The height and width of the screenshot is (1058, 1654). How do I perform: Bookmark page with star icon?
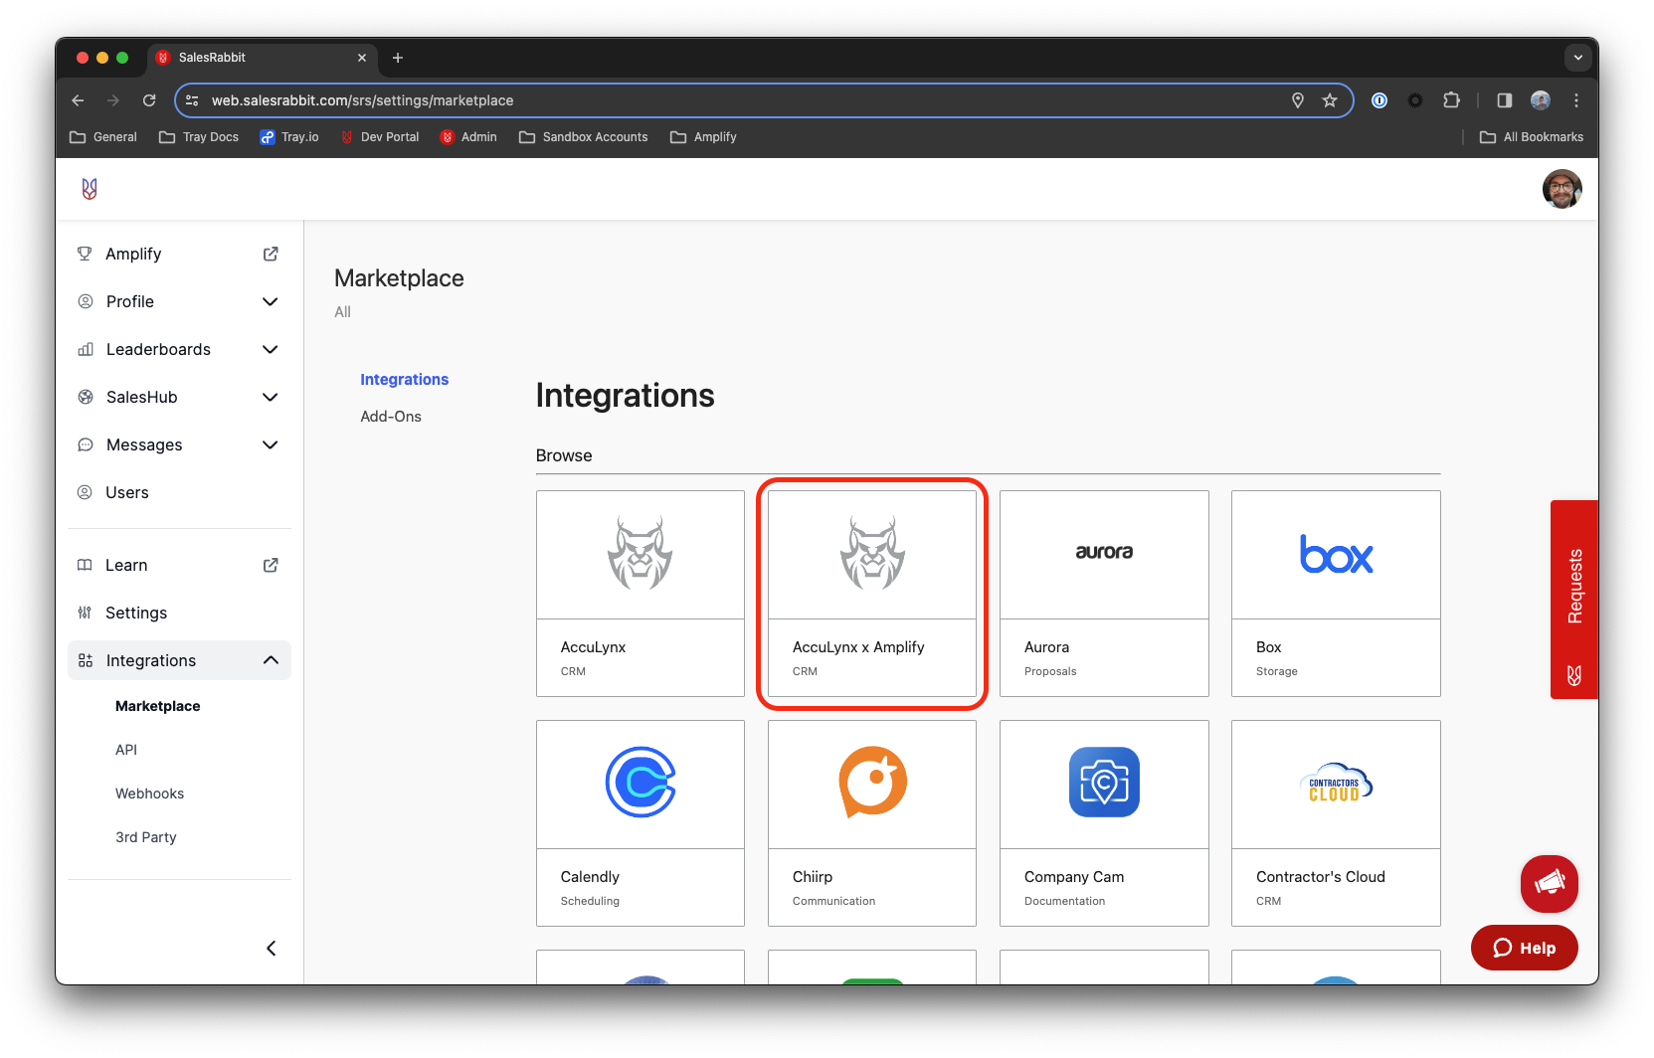pyautogui.click(x=1330, y=100)
